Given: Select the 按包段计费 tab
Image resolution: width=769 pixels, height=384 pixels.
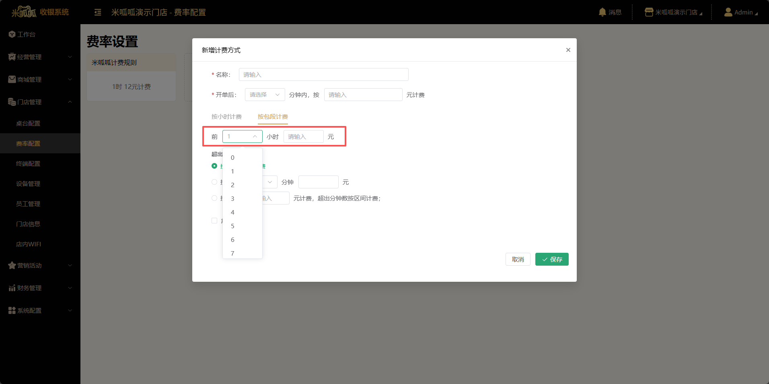Looking at the screenshot, I should (273, 117).
